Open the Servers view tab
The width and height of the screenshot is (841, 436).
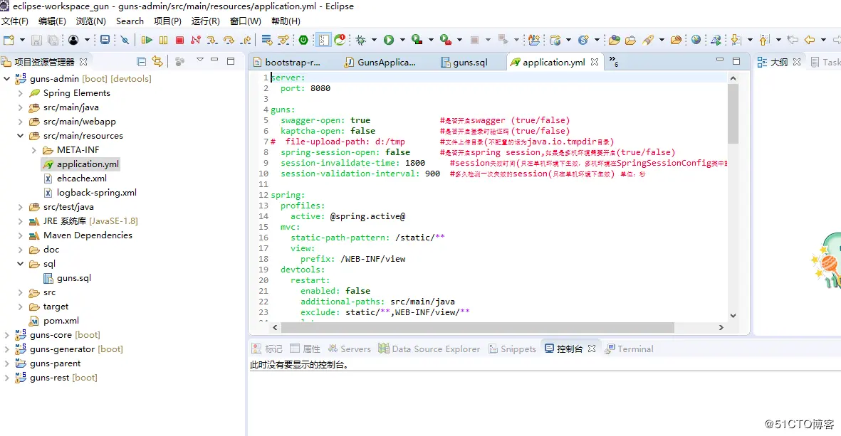coord(349,349)
